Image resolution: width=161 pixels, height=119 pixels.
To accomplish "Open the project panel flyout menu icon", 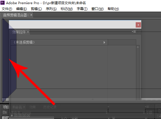I will tap(147, 107).
